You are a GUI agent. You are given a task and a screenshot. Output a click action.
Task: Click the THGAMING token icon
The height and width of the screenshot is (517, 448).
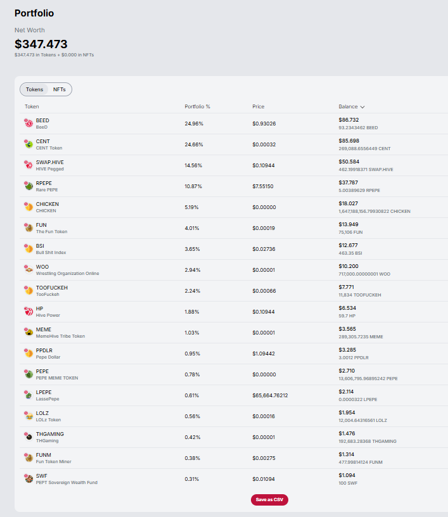[29, 437]
